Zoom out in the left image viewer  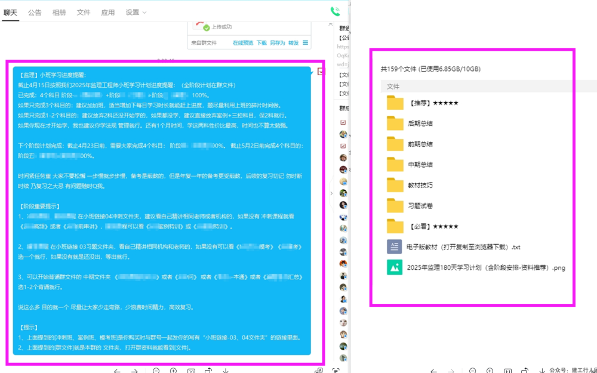156,371
